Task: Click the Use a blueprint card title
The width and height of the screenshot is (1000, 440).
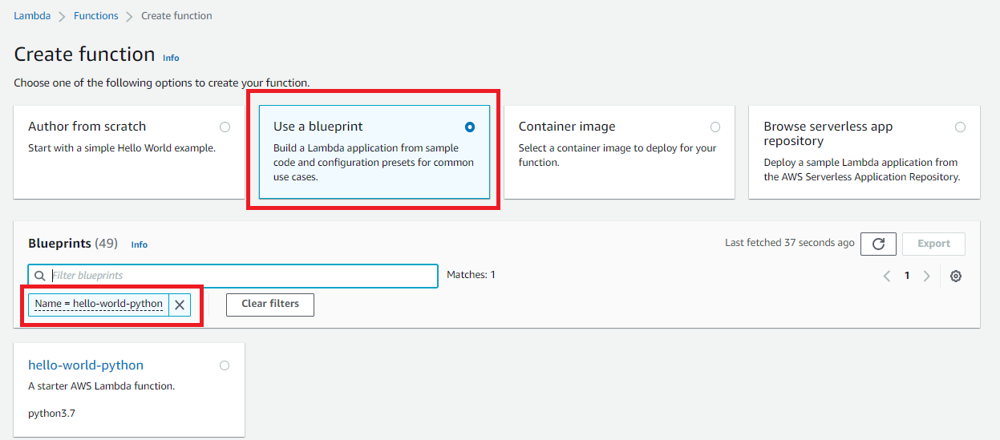Action: click(318, 127)
